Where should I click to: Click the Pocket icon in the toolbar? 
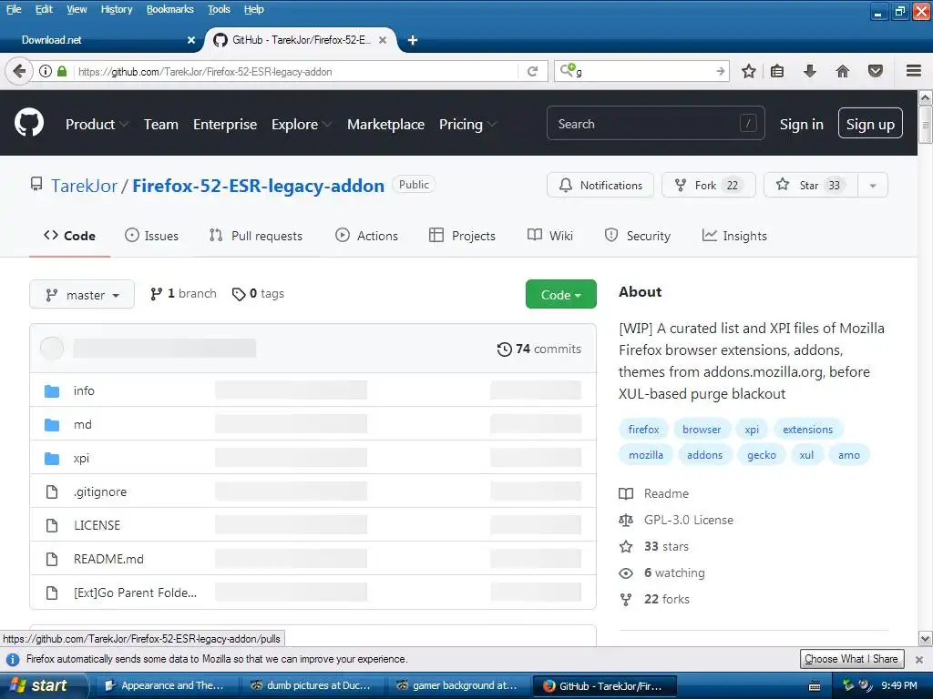876,71
